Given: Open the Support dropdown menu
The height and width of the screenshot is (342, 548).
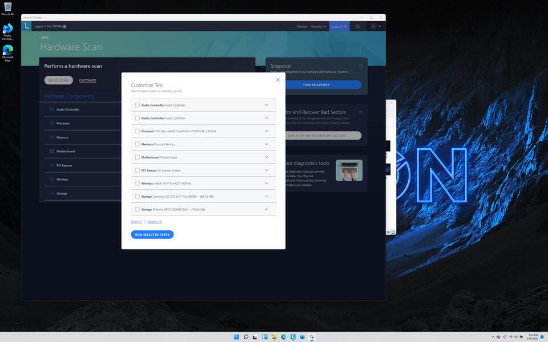Looking at the screenshot, I should point(339,27).
